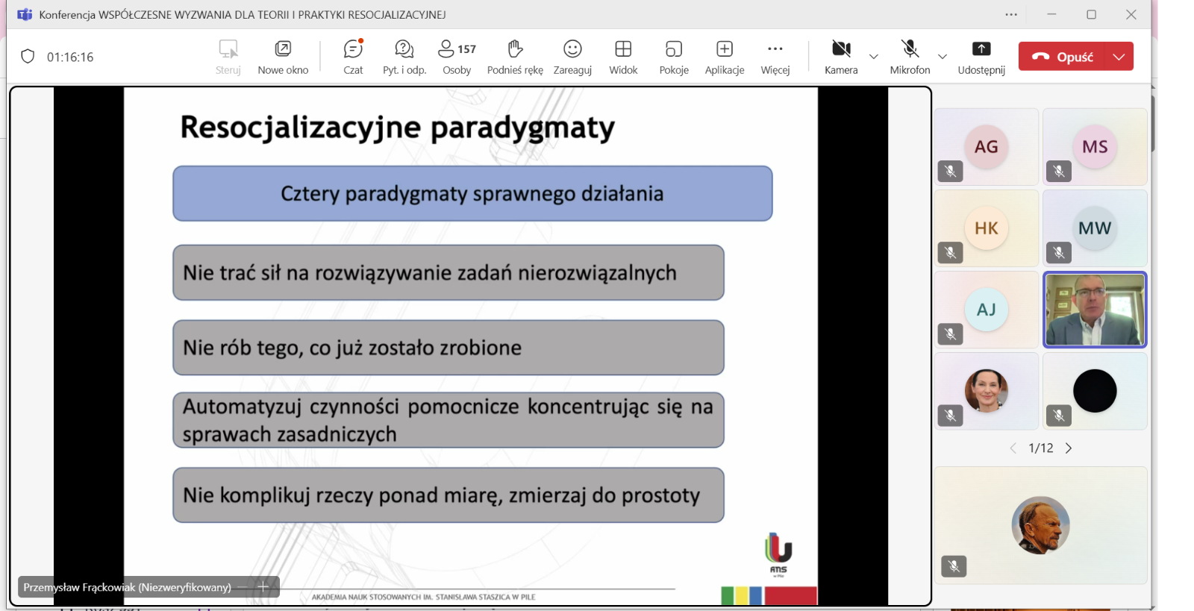Click the red Opuść leave button
Image resolution: width=1194 pixels, height=611 pixels.
[x=1063, y=57]
